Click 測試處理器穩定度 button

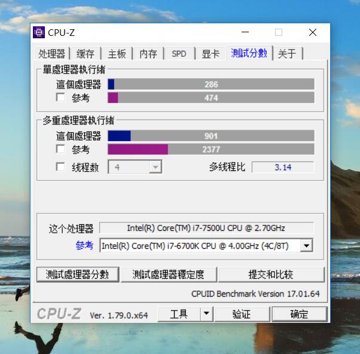169,274
